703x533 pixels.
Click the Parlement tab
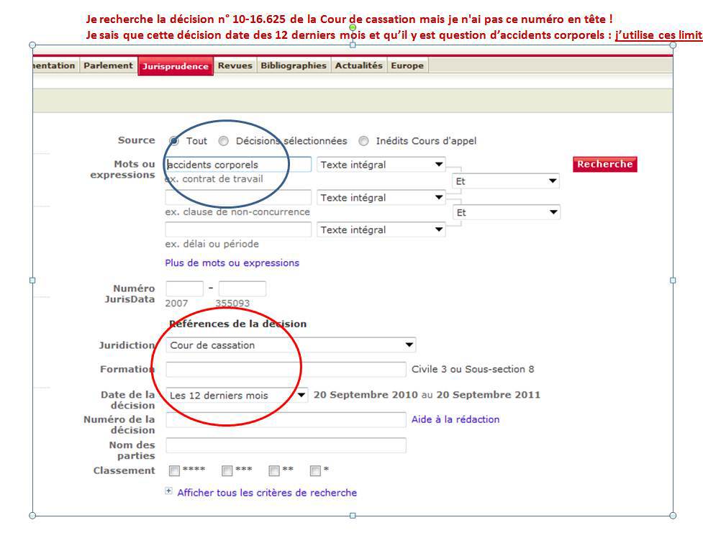[x=108, y=65]
